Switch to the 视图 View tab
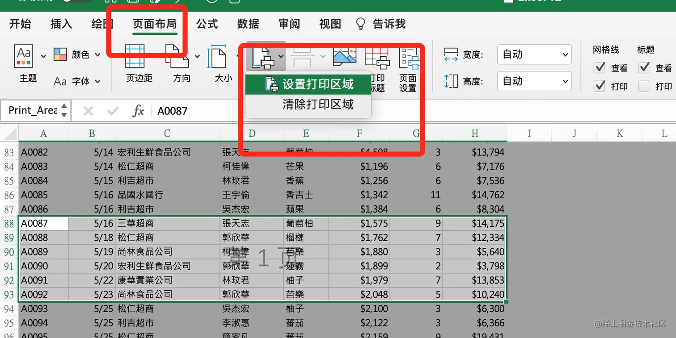The height and width of the screenshot is (338, 676). (x=330, y=24)
